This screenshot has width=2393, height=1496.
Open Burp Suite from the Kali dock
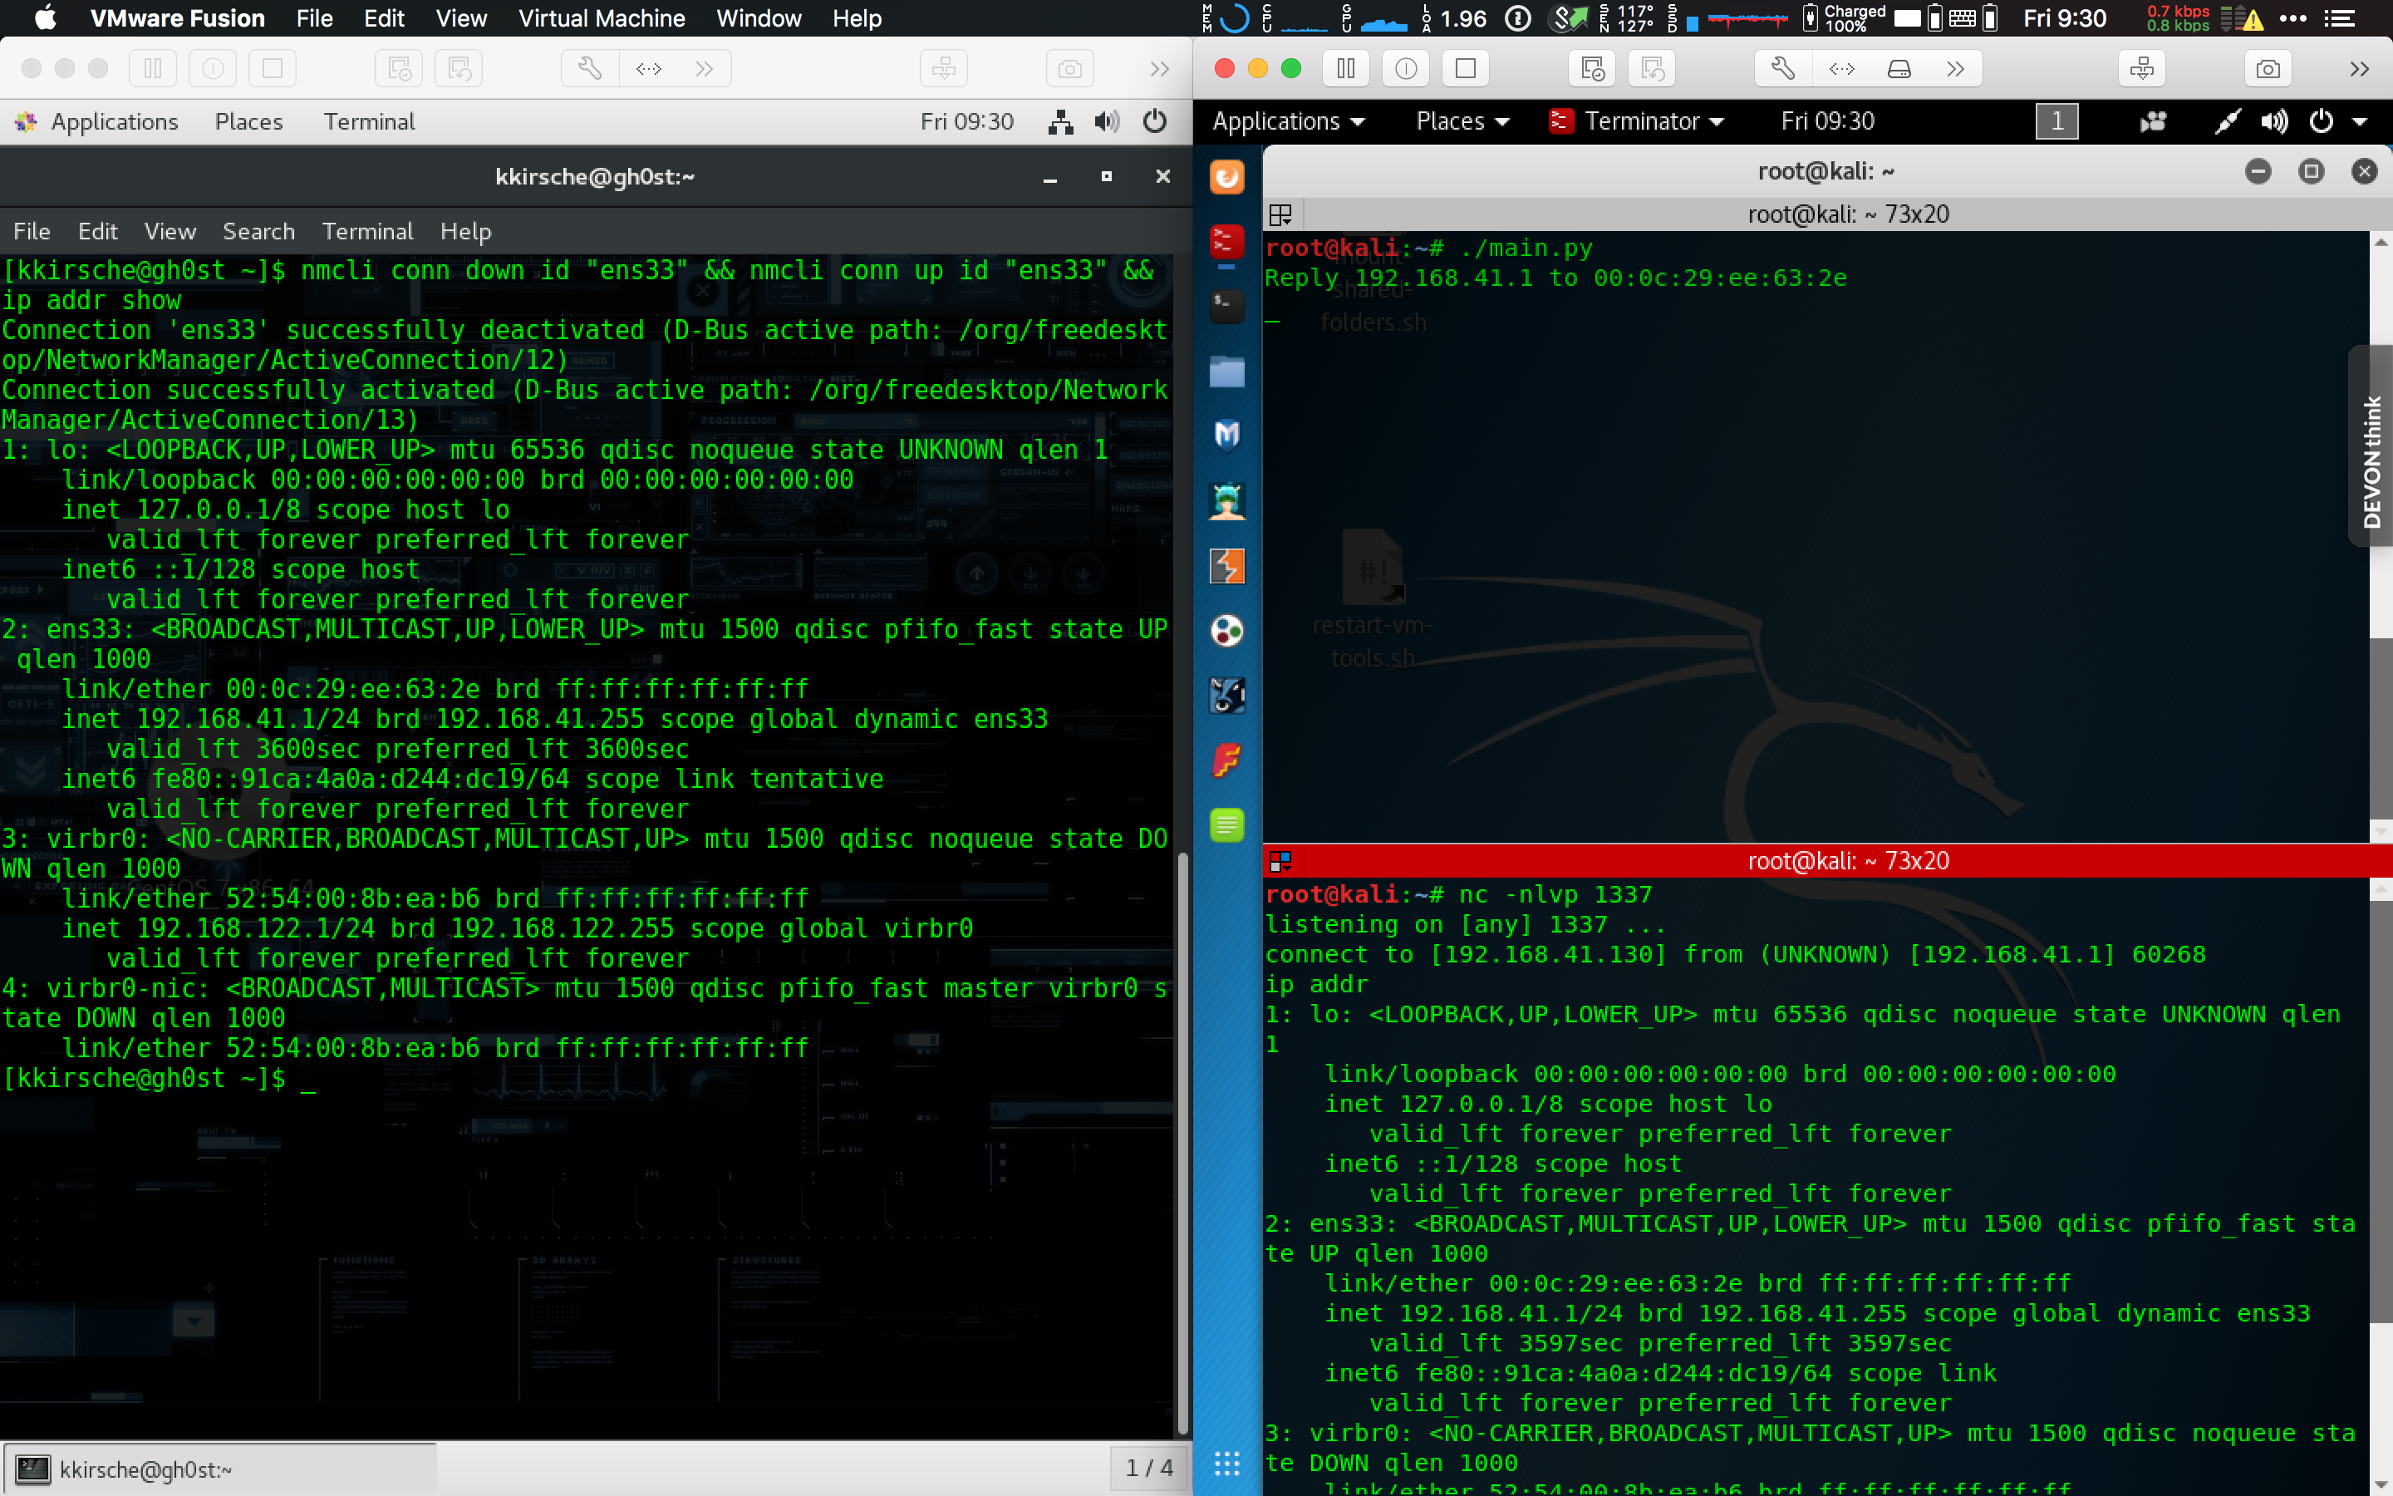click(x=1227, y=567)
